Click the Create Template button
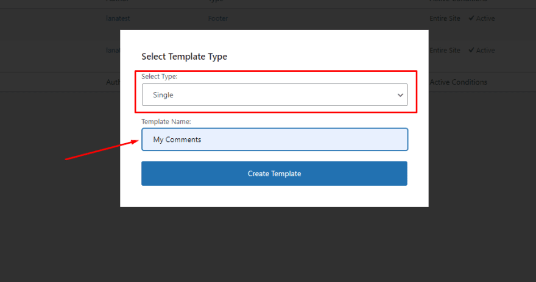 coord(274,174)
